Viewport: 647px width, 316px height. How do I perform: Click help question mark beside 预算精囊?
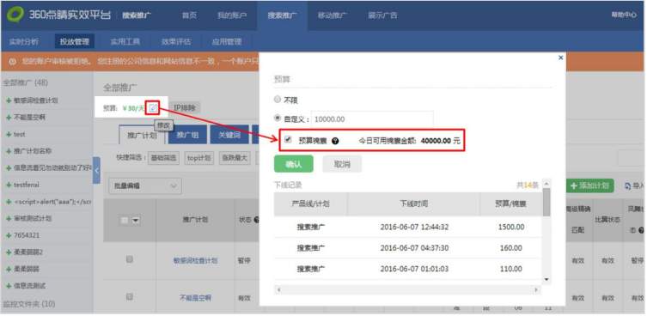tap(335, 141)
